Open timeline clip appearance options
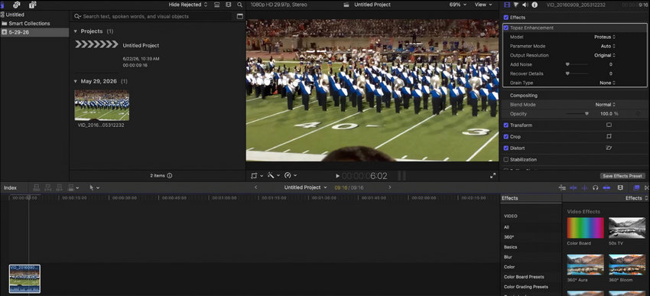 click(620, 187)
